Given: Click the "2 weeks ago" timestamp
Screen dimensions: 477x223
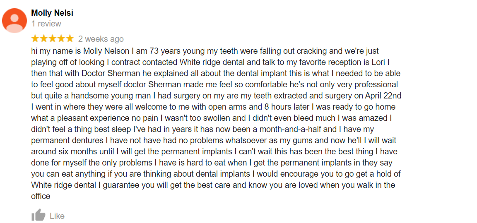Looking at the screenshot, I should tap(101, 39).
